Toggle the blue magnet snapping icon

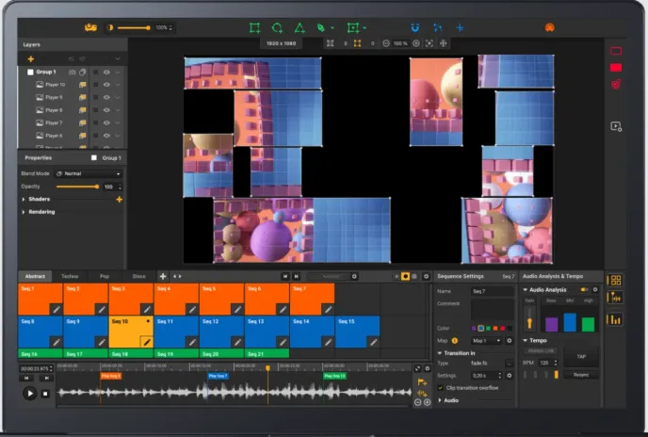pos(415,27)
